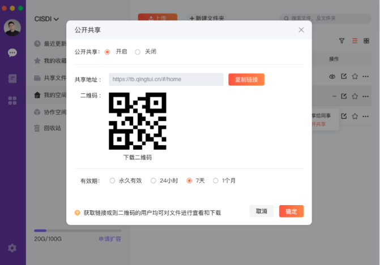Open more options in first file row
The height and width of the screenshot is (265, 380).
pos(365,76)
